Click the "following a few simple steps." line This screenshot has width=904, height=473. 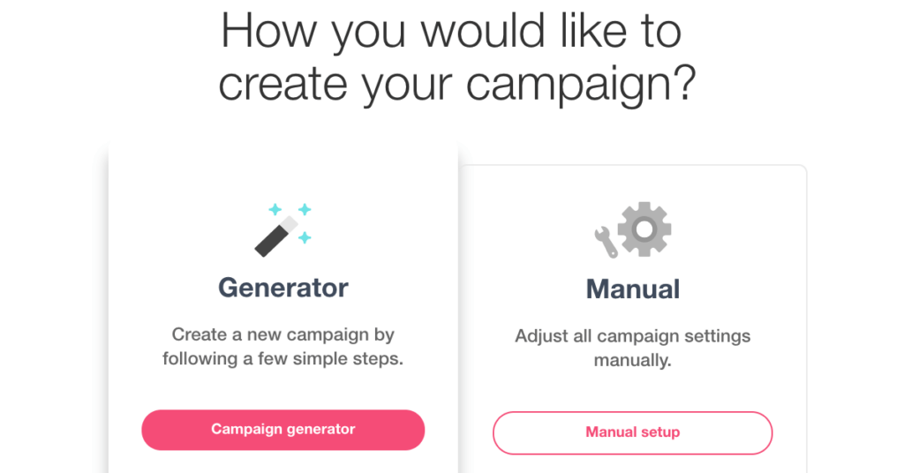coord(282,359)
